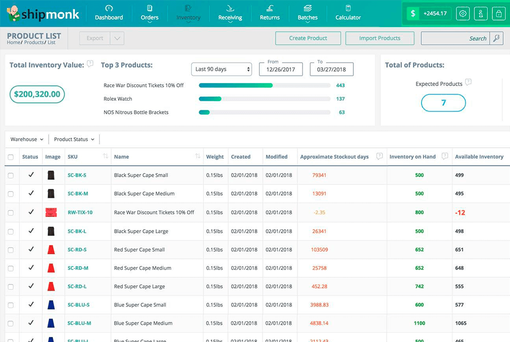This screenshot has height=342, width=510.
Task: Click the Batches stack icon
Action: pyautogui.click(x=307, y=9)
